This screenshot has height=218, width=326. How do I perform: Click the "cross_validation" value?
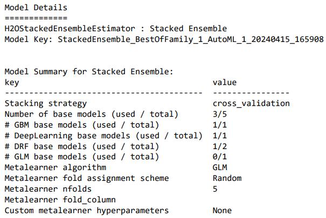(251, 103)
